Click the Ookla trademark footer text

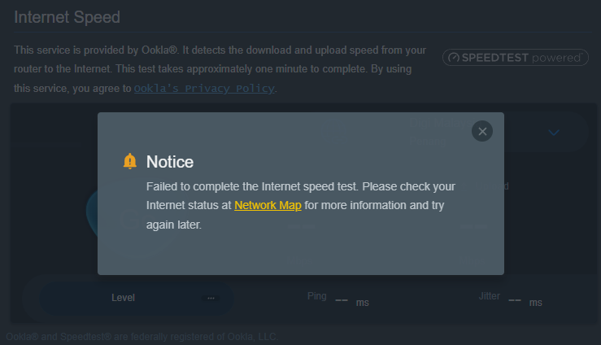[x=142, y=337]
